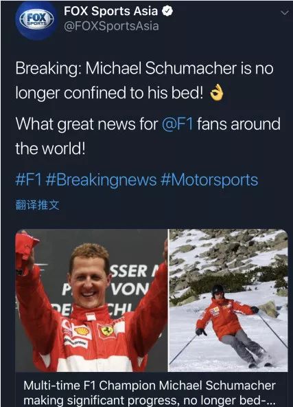
Task: Open the skiing photo on snowy slope
Action: [x=228, y=300]
